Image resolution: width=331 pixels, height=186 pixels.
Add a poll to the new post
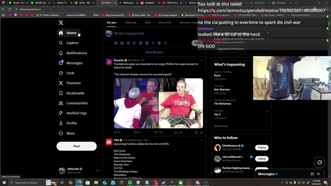coord(134,43)
